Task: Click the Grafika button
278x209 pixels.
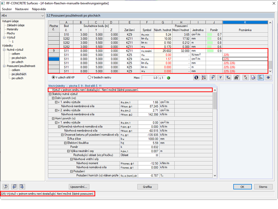Action: pyautogui.click(x=147, y=187)
